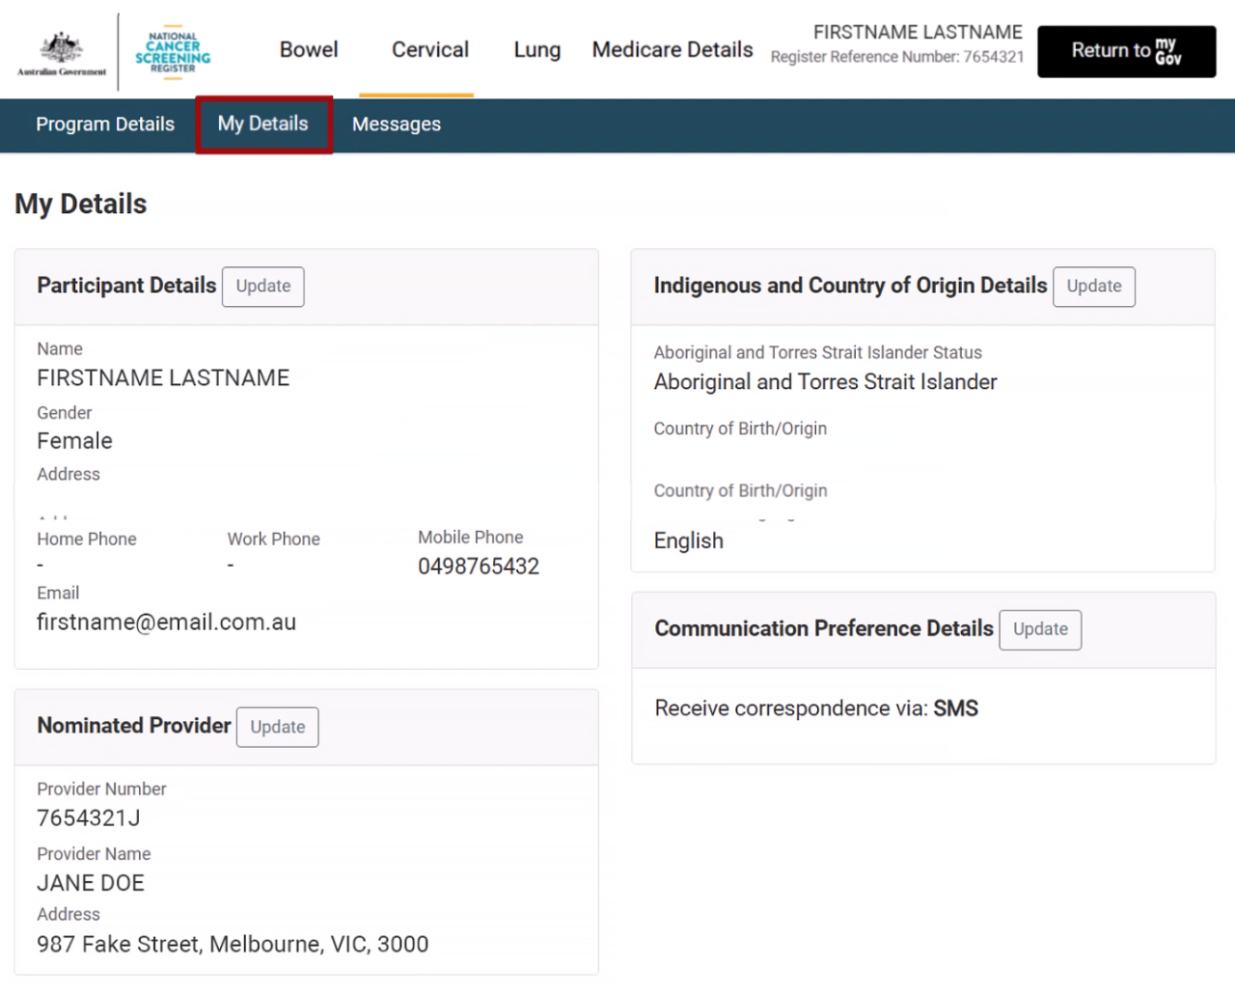Image resolution: width=1235 pixels, height=996 pixels.
Task: Go to the Messages tab
Action: tap(397, 124)
